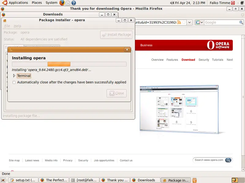
Task: Switch to The Perfect... taskbar window
Action: click(54, 180)
